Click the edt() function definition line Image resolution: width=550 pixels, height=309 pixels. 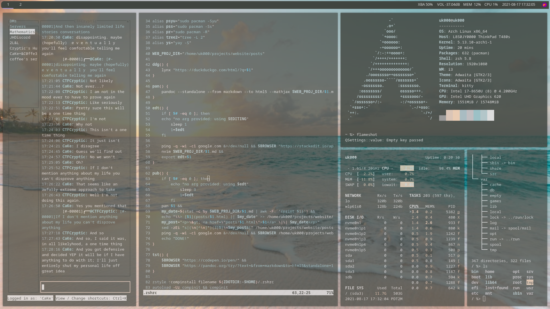160,108
